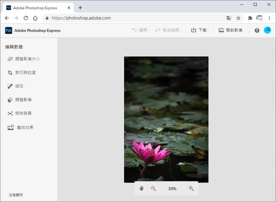
Task: Click the zoom out magnifier icon
Action: point(153,189)
